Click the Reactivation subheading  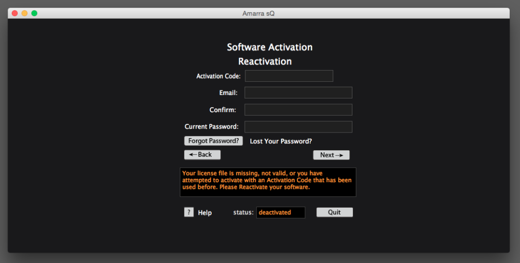pyautogui.click(x=265, y=61)
